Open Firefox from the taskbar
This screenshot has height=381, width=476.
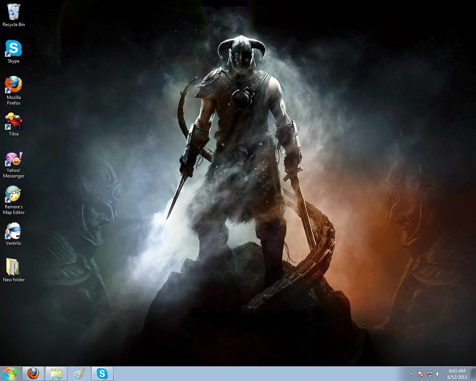click(x=33, y=374)
